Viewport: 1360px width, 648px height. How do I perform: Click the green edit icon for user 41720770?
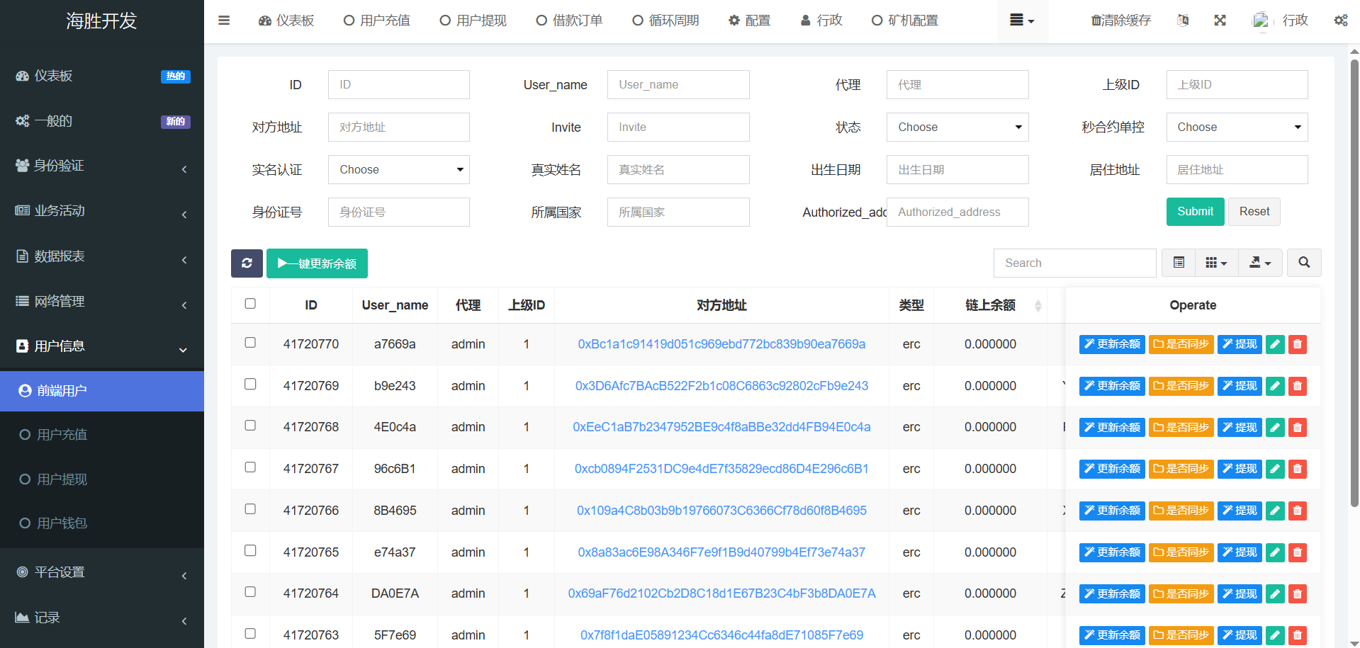click(1275, 344)
